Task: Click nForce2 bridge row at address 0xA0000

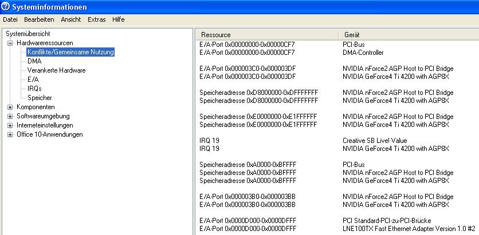Action: pos(337,173)
